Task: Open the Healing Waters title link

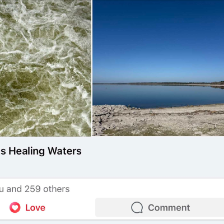Action: point(41,151)
